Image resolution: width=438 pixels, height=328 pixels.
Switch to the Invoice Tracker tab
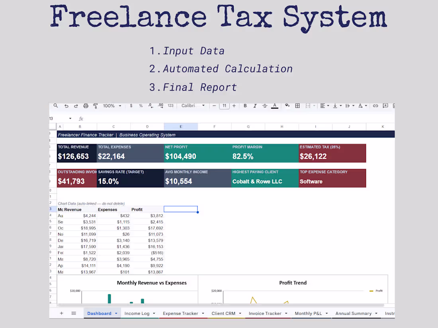pyautogui.click(x=265, y=314)
